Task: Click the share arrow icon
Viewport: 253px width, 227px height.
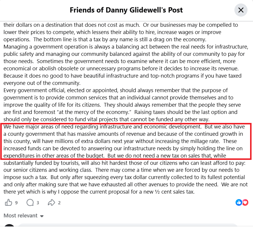Action: click(x=51, y=203)
